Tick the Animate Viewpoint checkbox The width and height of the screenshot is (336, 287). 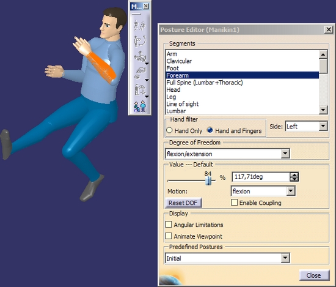(169, 236)
